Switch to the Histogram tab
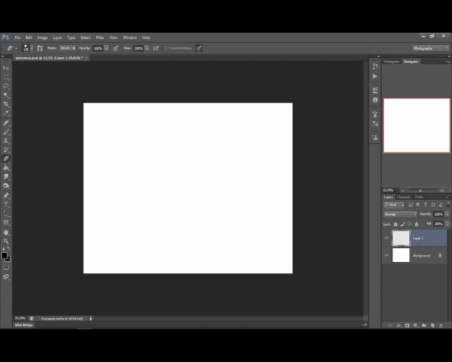 tap(392, 62)
